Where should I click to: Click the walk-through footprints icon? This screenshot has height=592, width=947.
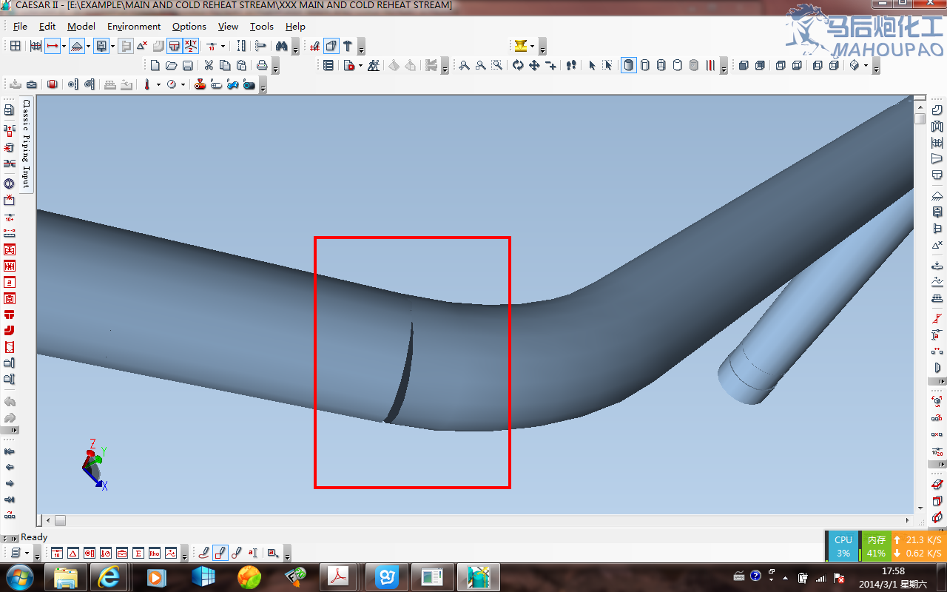(x=571, y=65)
